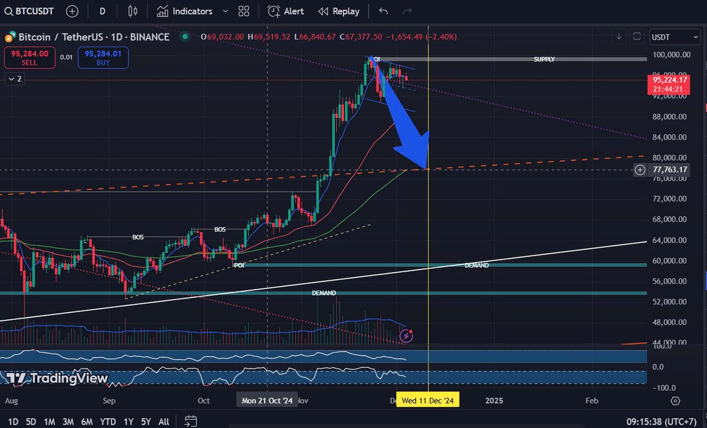Click the 95,284.00 SELL button

[29, 57]
